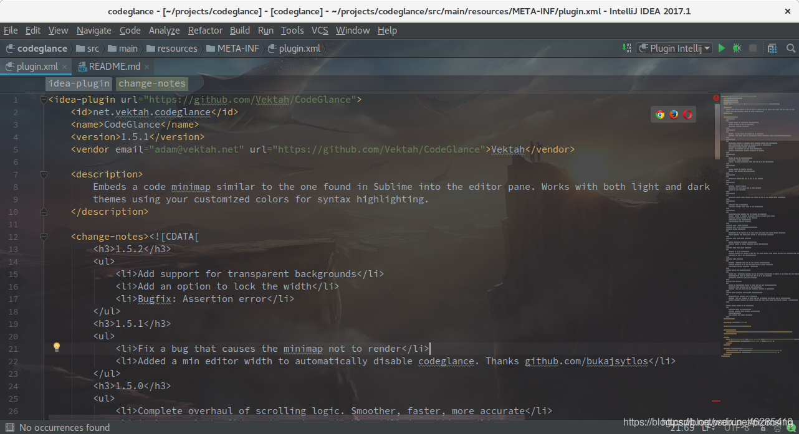The image size is (799, 434).
Task: Jump to red error stripe mark
Action: click(x=716, y=401)
